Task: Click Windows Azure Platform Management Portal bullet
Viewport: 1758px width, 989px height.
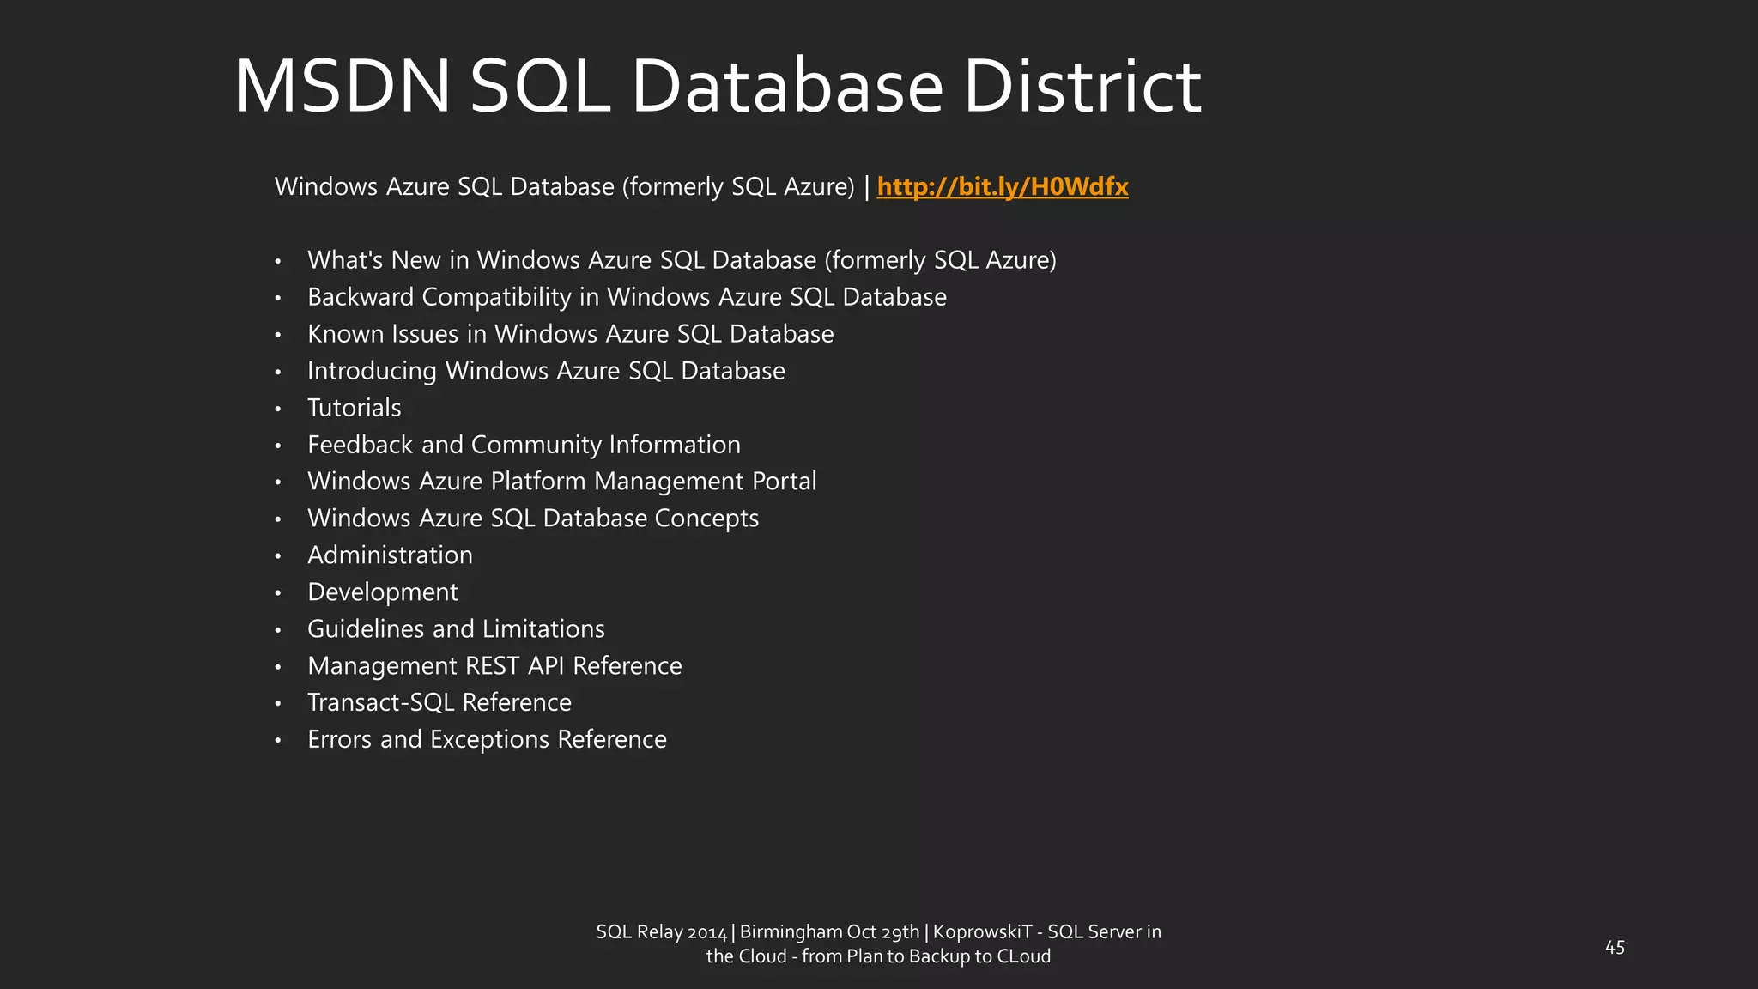Action: 562,482
